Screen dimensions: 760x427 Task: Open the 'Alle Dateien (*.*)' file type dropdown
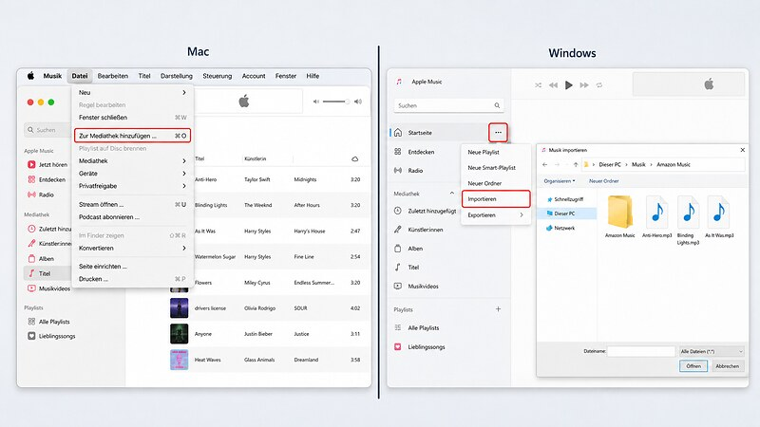tap(712, 351)
